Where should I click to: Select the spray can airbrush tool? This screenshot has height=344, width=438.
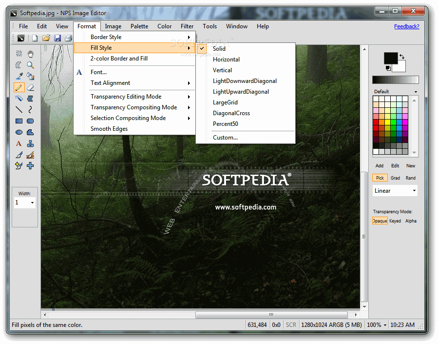[19, 99]
